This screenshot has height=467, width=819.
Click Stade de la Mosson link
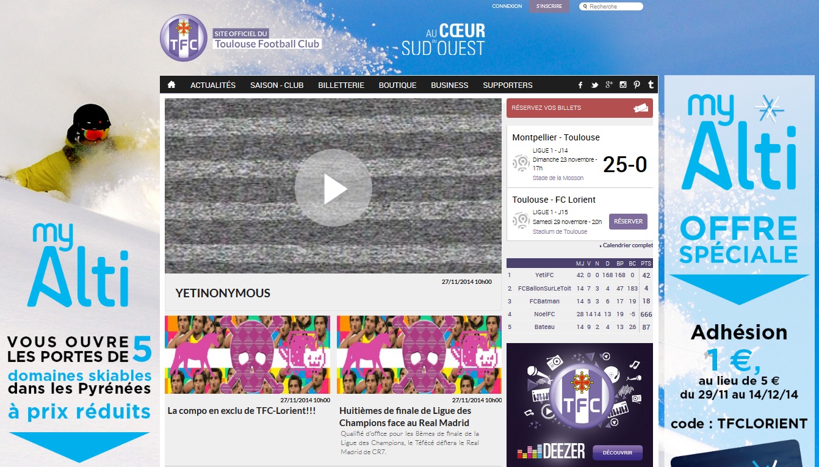click(558, 178)
